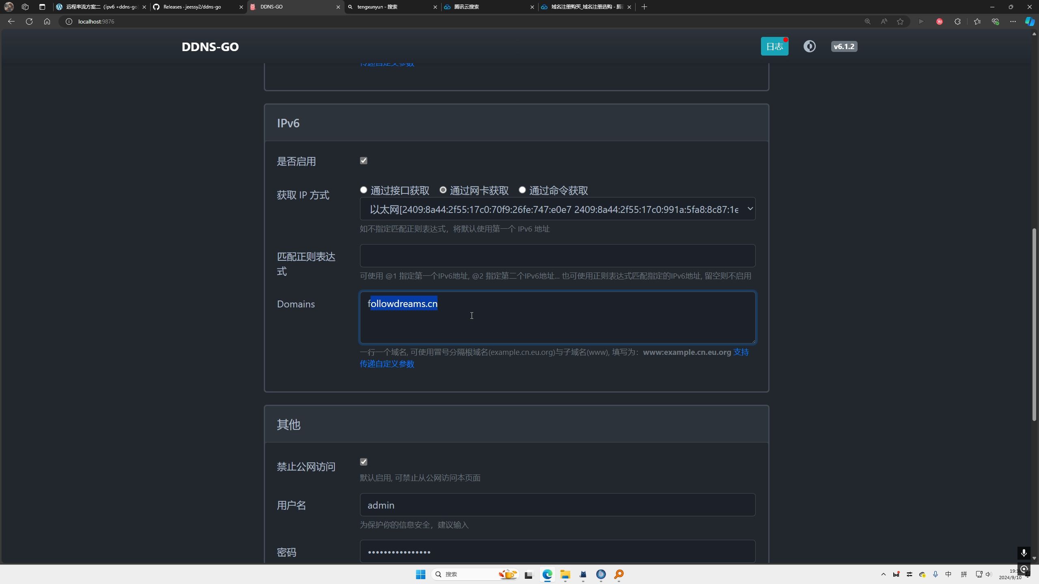Open the favorites list icon
Screen dimensions: 1039x584
coord(977,21)
